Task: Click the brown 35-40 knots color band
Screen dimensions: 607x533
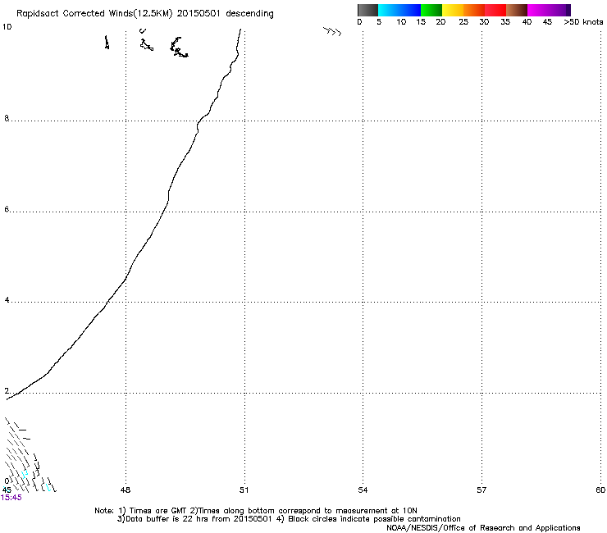Action: tap(517, 10)
